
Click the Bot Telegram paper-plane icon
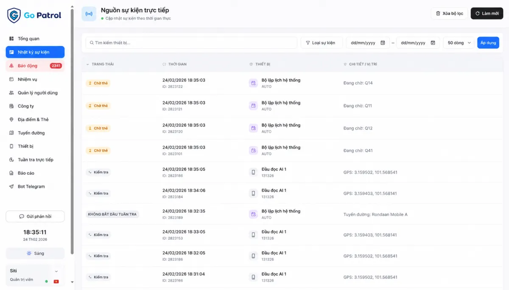coord(11,186)
